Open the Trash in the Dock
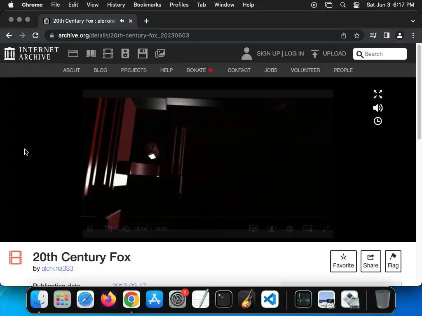Viewport: 422px width, 316px height. tap(382, 299)
